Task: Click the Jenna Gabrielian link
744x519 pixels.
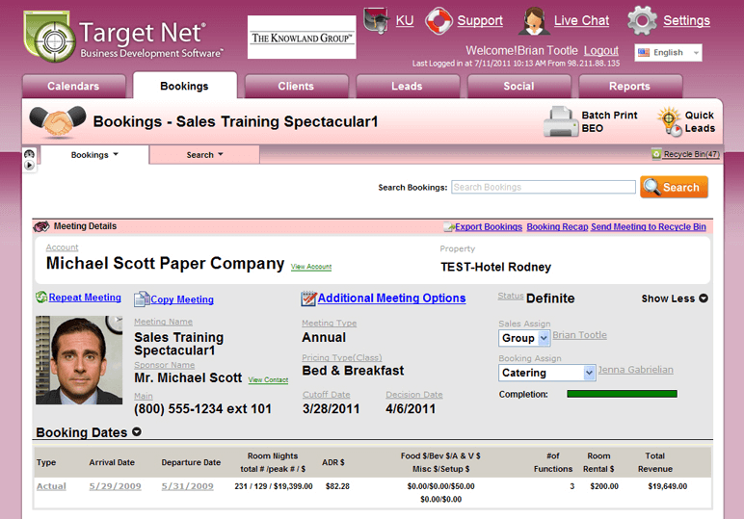Action: 635,369
